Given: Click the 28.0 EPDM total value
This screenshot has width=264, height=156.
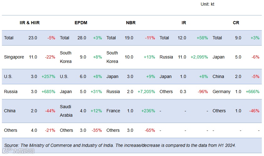Looking at the screenshot, I should 82,38.
